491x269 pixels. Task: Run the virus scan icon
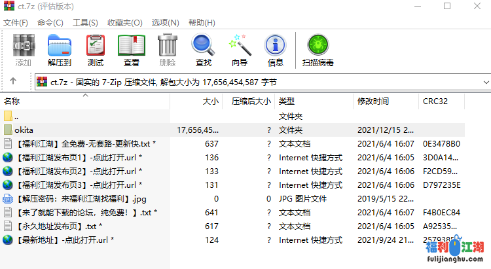coord(318,50)
